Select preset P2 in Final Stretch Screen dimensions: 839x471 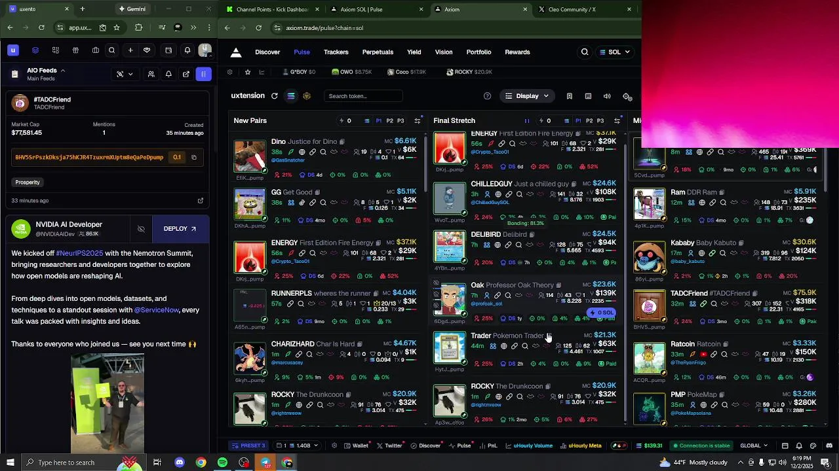click(x=589, y=121)
